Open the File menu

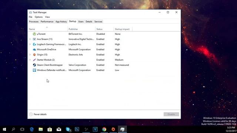tap(30, 17)
